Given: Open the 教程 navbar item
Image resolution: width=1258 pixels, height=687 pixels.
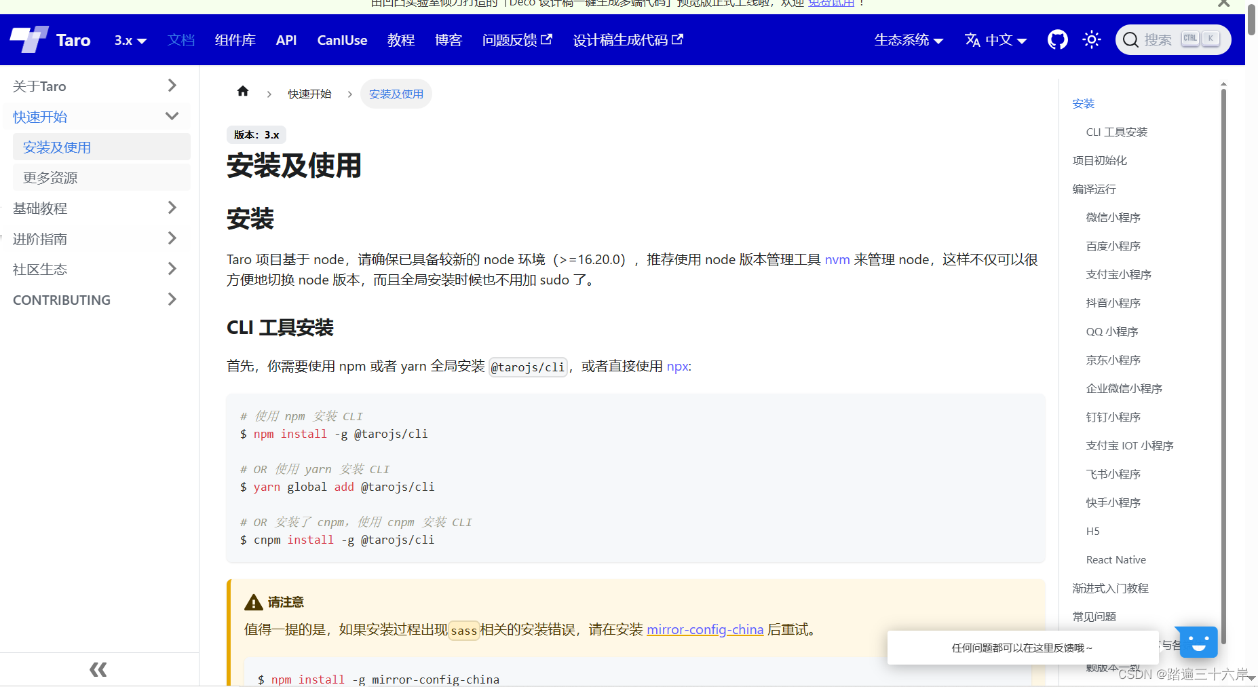Looking at the screenshot, I should (x=401, y=40).
